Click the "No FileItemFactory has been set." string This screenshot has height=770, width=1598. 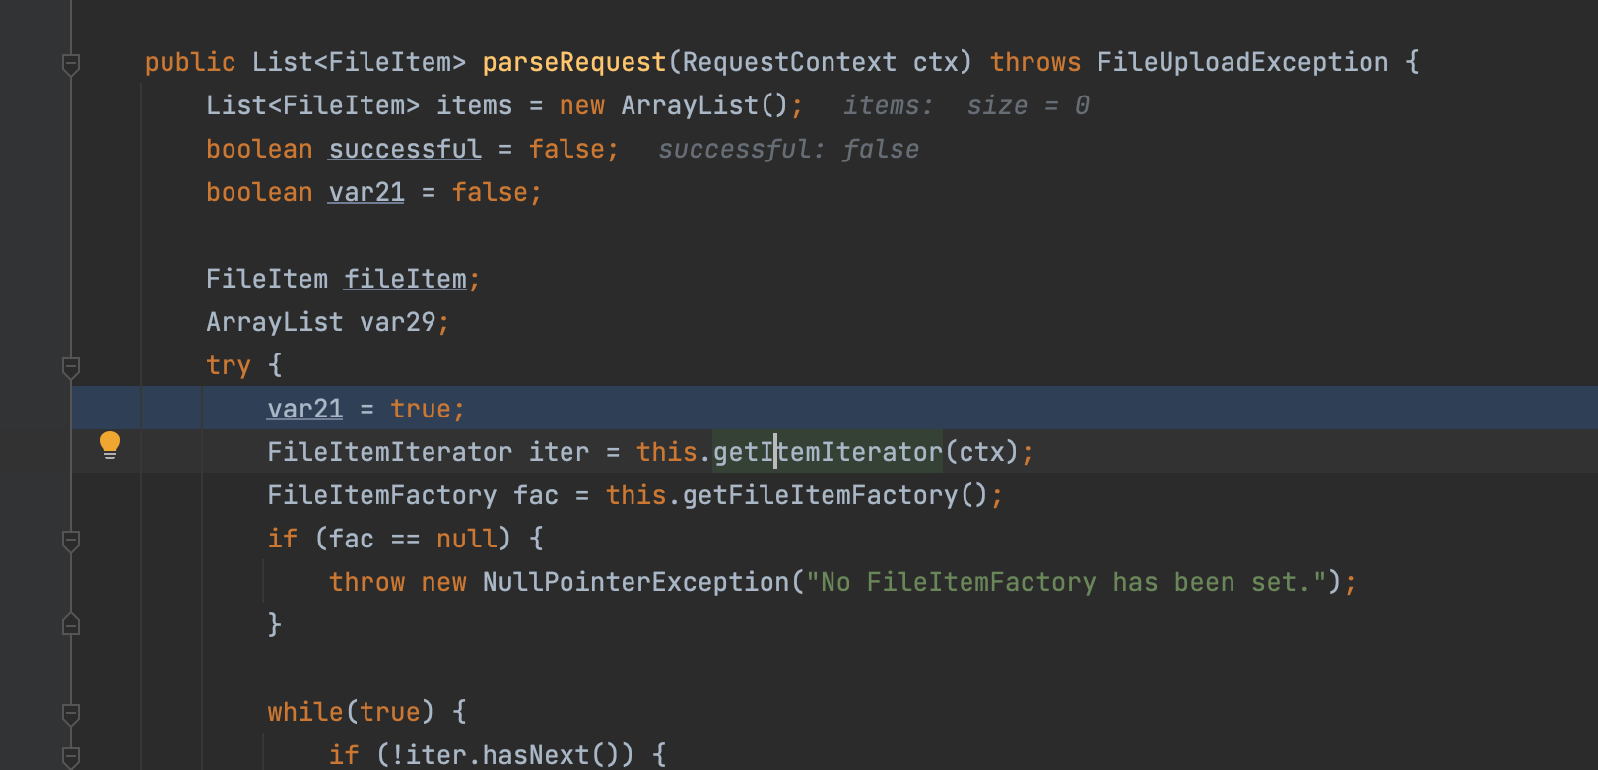(1066, 582)
